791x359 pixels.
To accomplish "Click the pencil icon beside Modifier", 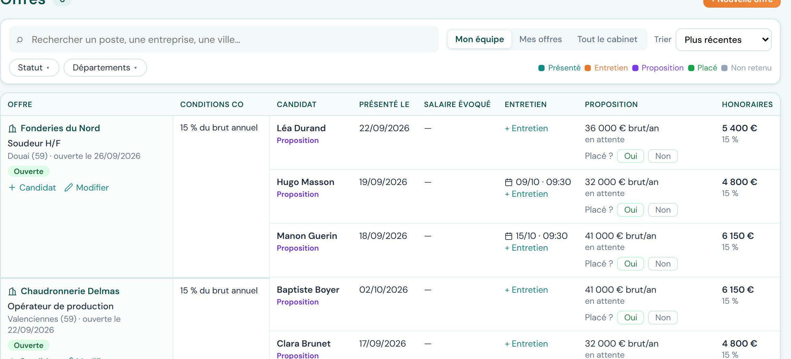I will pos(69,187).
